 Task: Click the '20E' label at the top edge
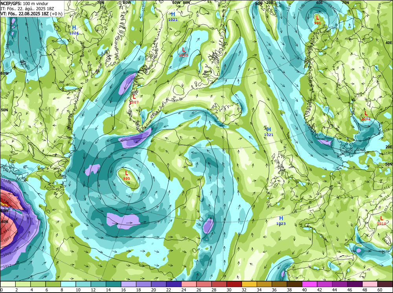point(270,3)
